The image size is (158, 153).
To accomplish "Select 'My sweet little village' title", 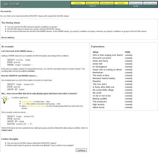I will (103, 90).
